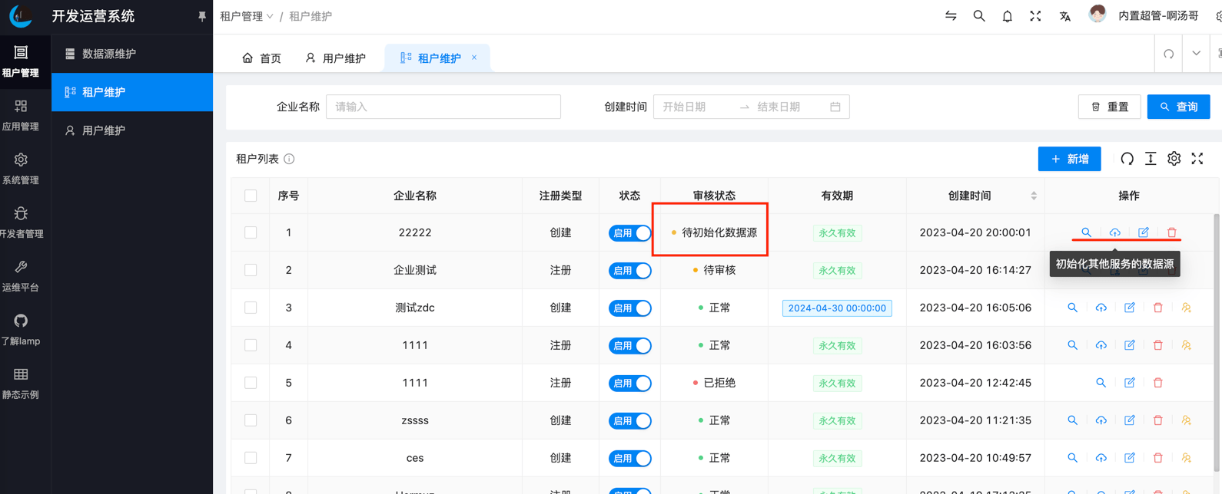Toggle the 启用 switch for 企业测试
Screen dimensions: 1222x494
point(629,270)
